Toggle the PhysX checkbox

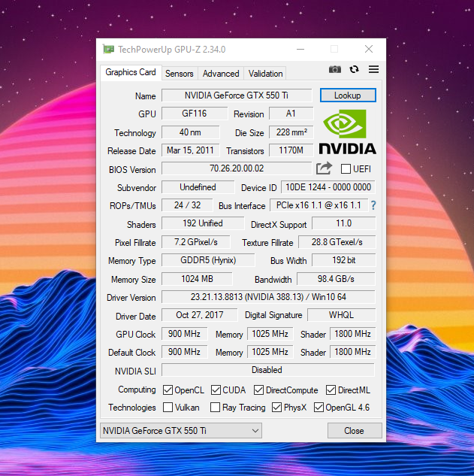276,408
